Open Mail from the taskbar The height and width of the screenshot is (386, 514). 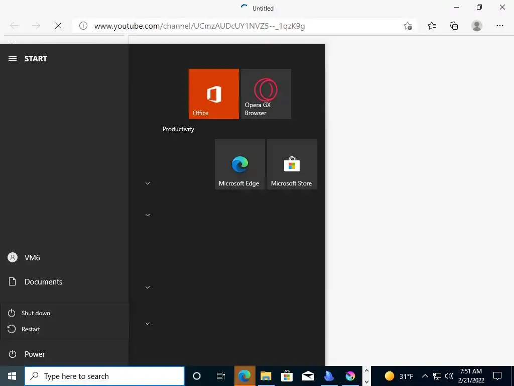308,376
